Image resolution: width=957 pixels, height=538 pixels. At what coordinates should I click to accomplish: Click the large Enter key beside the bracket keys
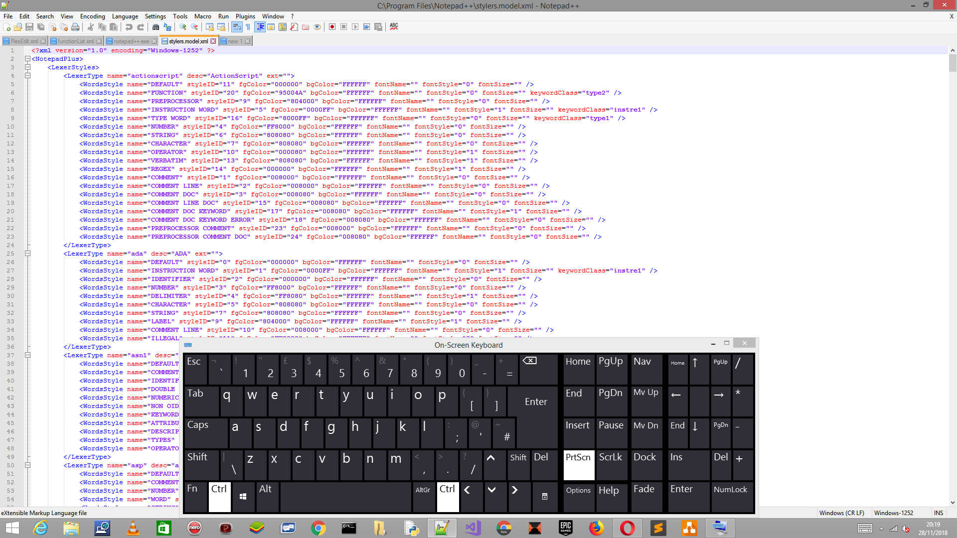coord(536,401)
